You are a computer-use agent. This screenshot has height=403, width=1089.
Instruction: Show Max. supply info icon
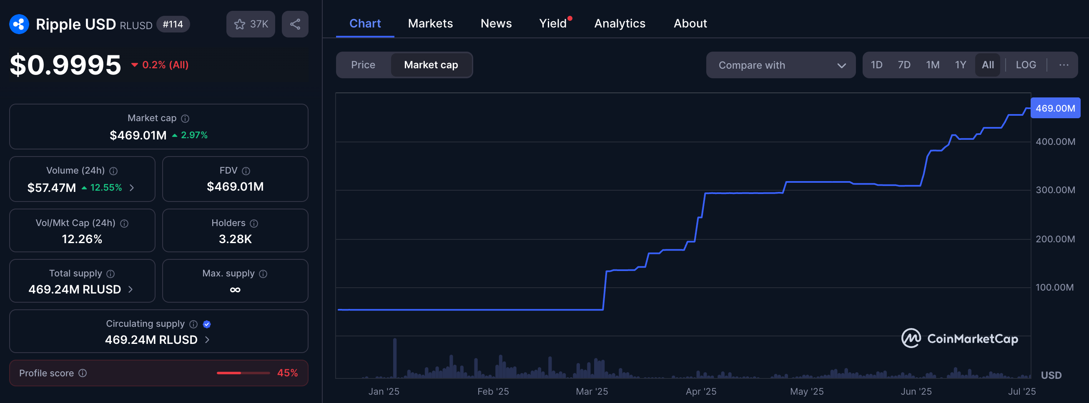[263, 274]
